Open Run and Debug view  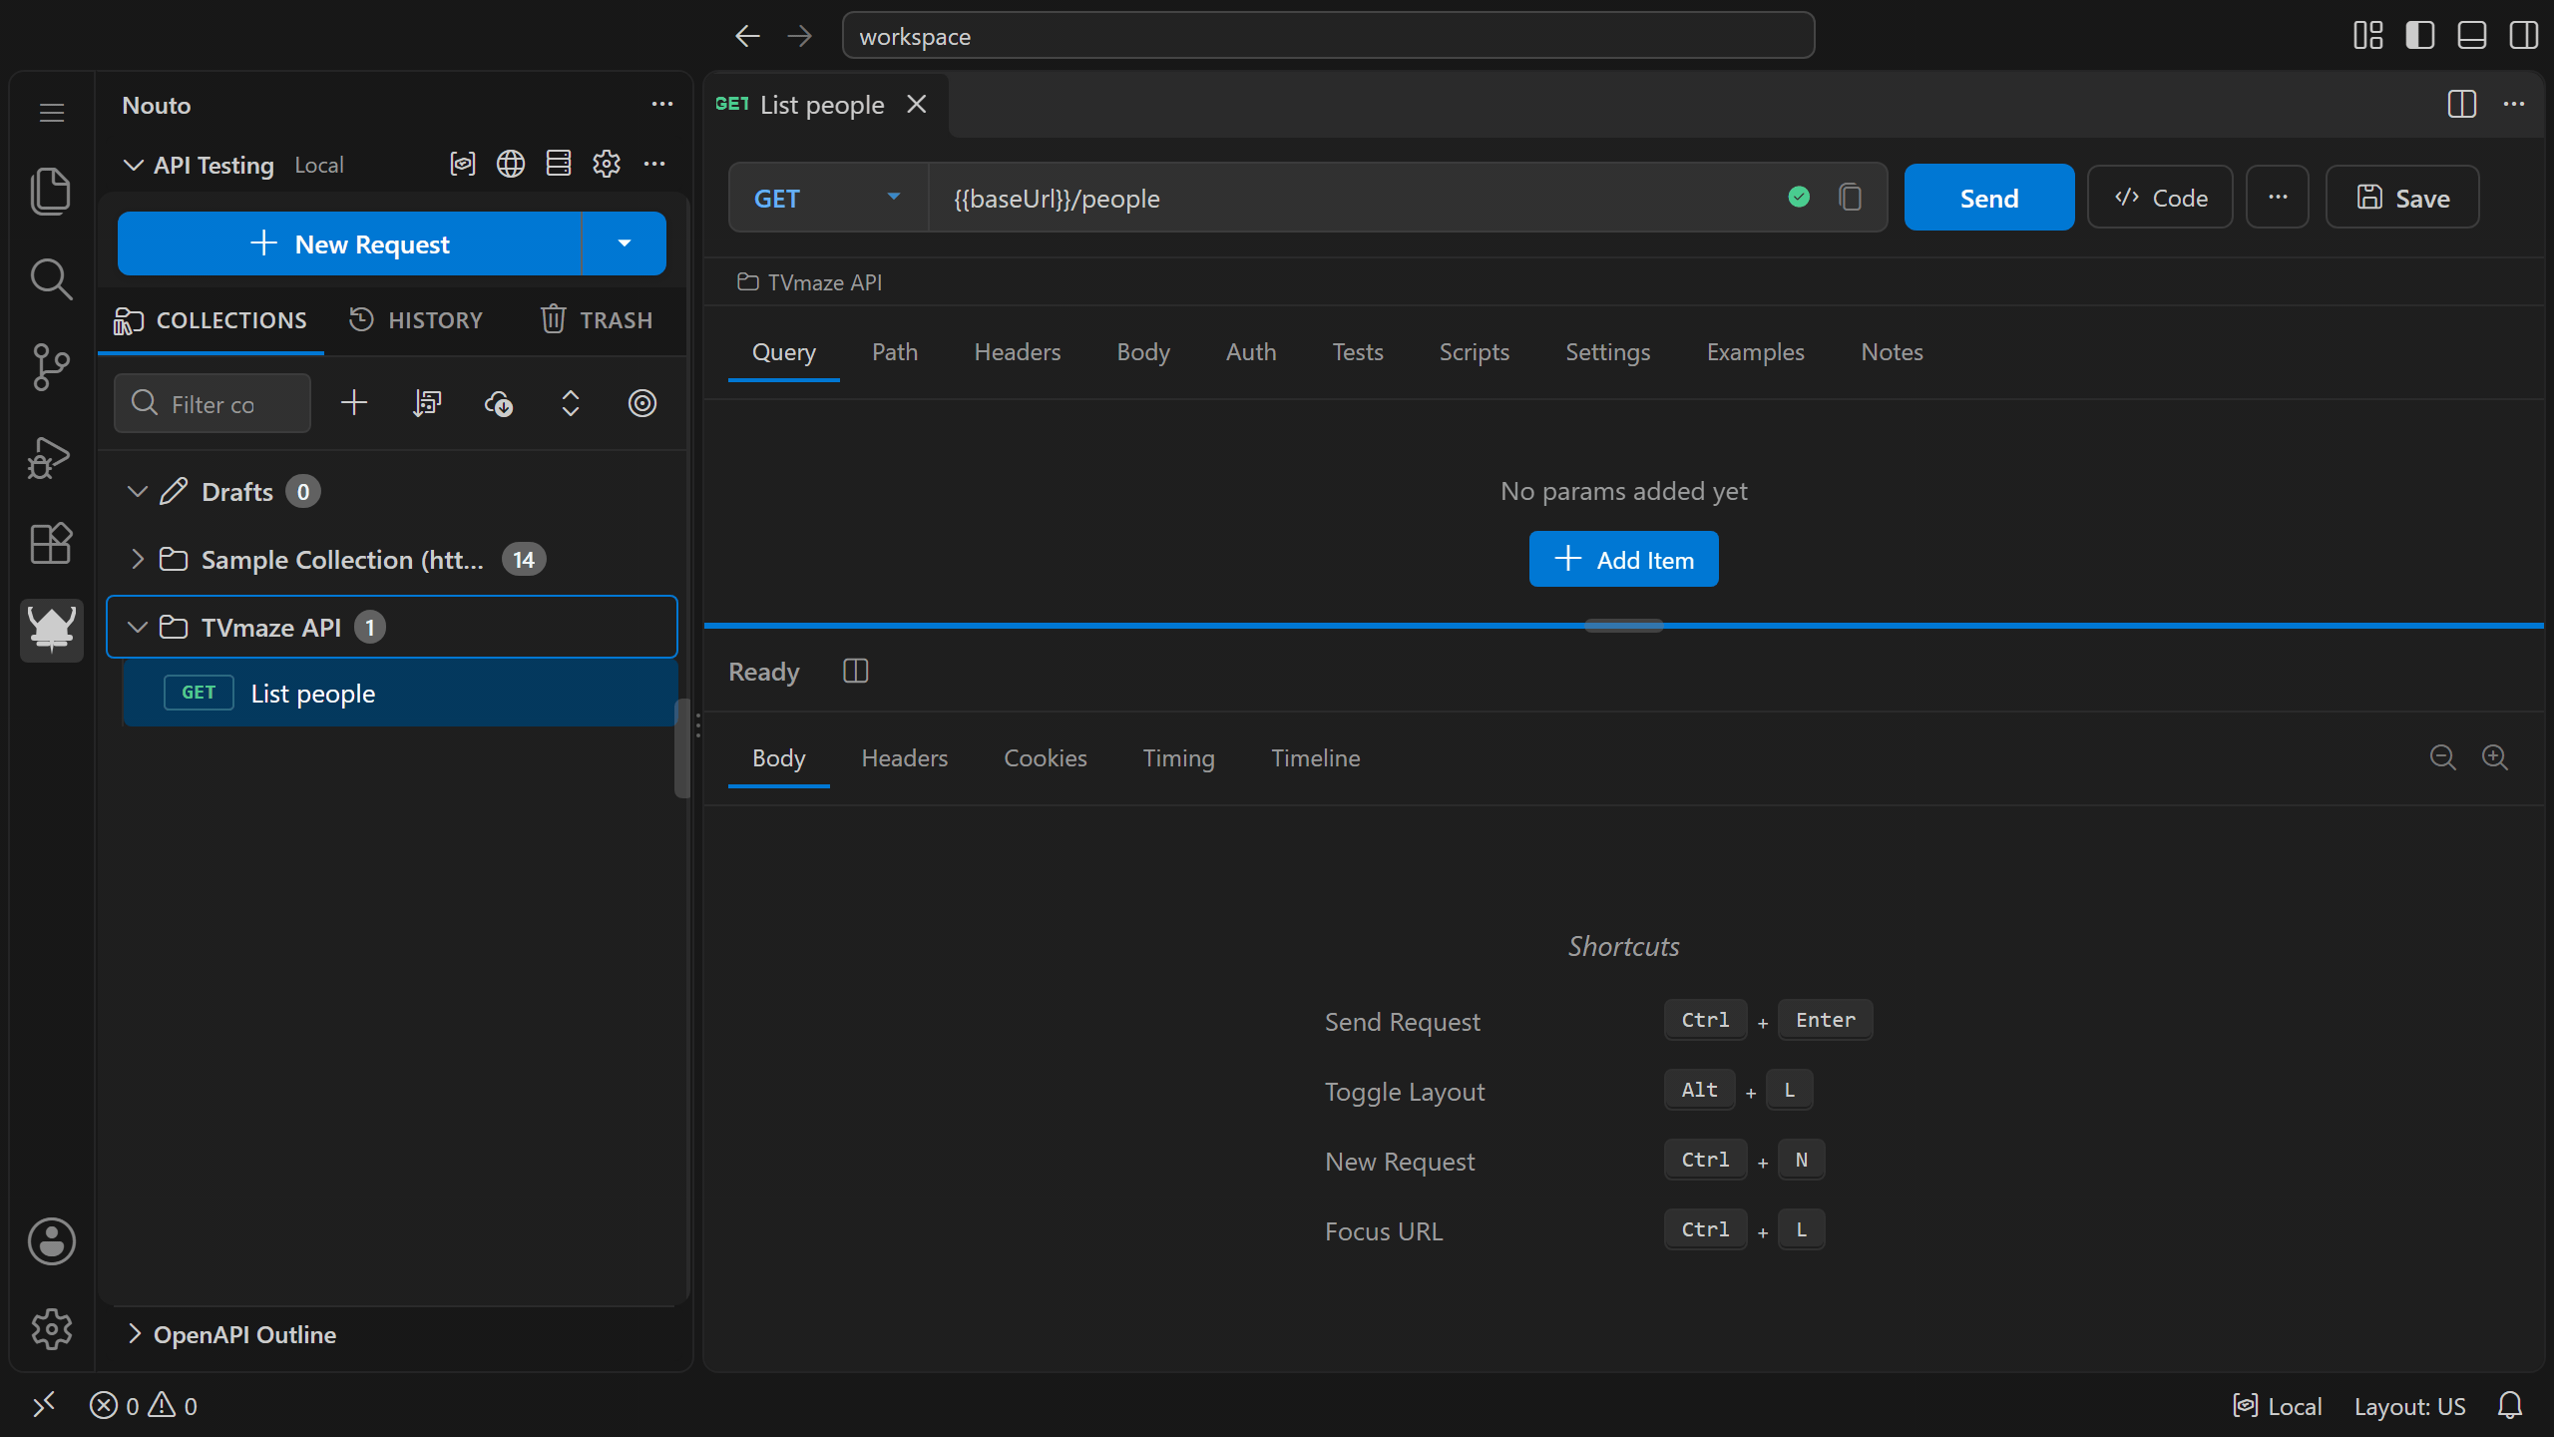(51, 458)
